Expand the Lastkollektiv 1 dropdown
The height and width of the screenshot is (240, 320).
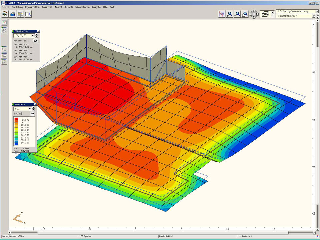pyautogui.click(x=314, y=16)
